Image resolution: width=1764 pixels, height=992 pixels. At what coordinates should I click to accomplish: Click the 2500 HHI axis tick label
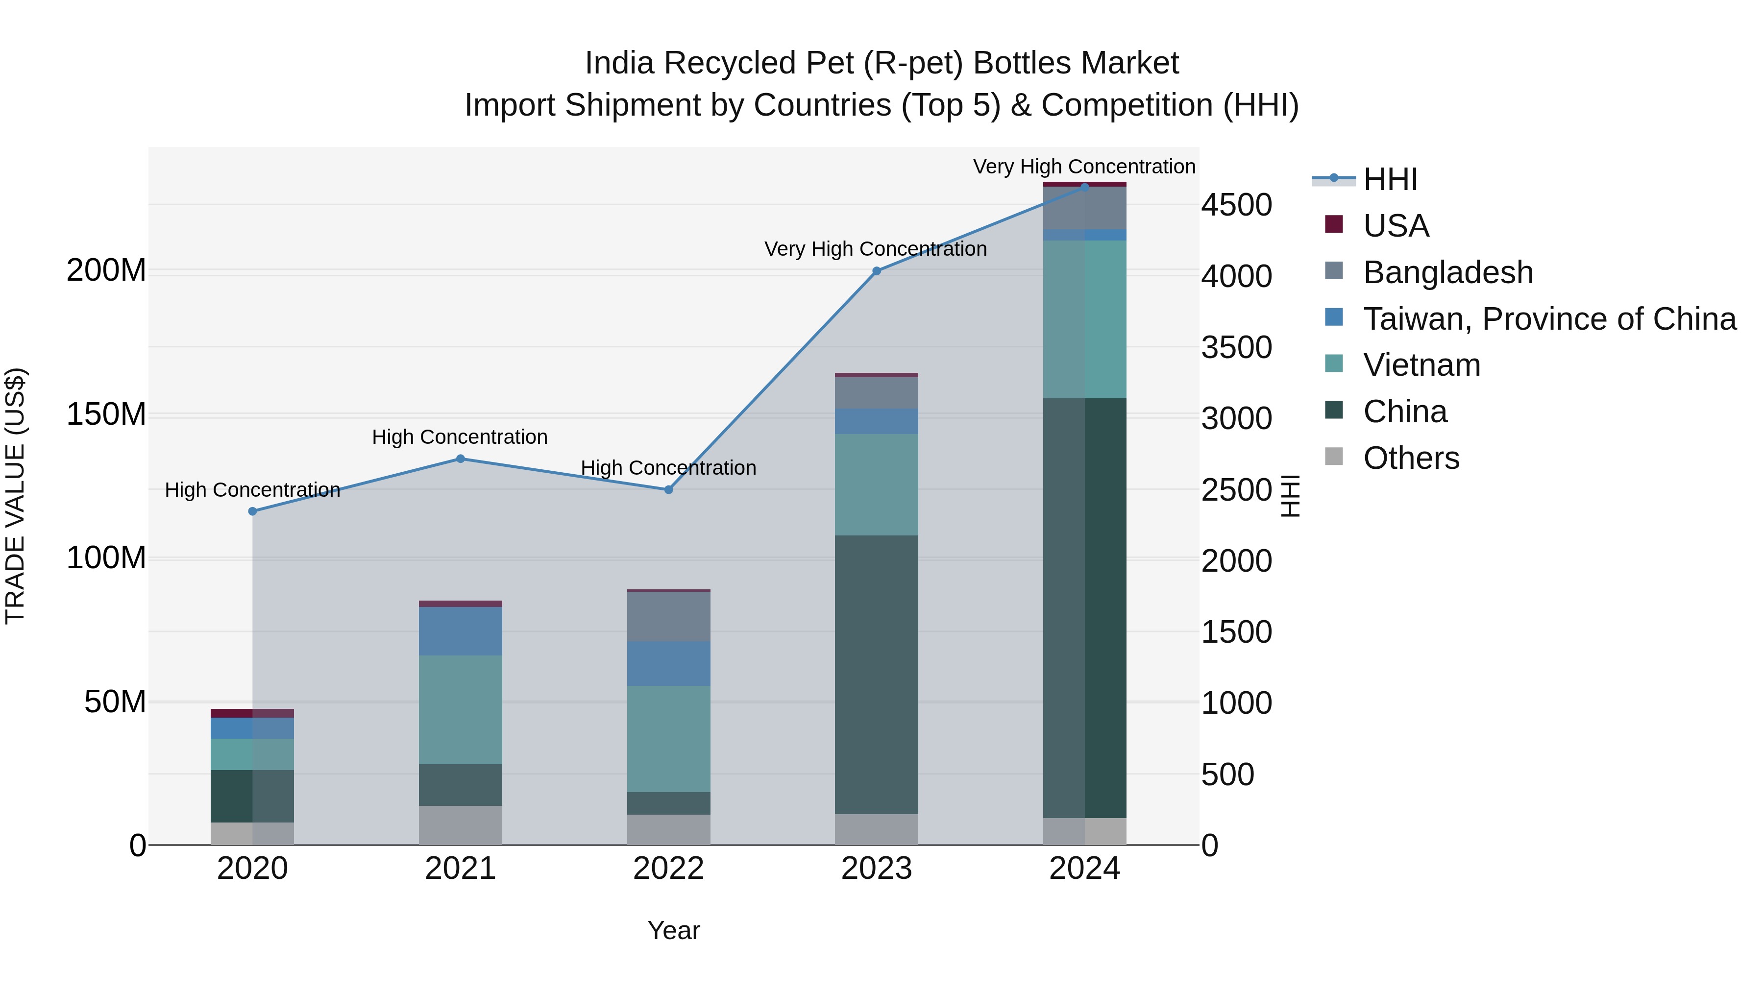(1237, 490)
